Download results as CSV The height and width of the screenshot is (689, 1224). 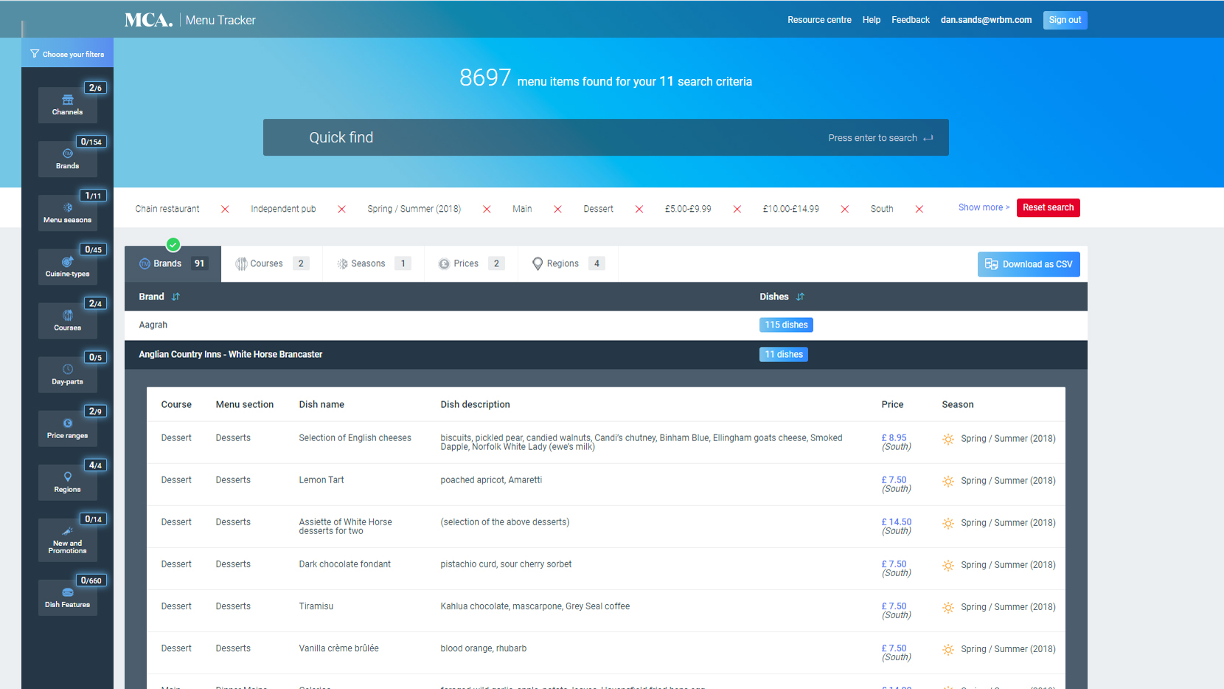1029,264
